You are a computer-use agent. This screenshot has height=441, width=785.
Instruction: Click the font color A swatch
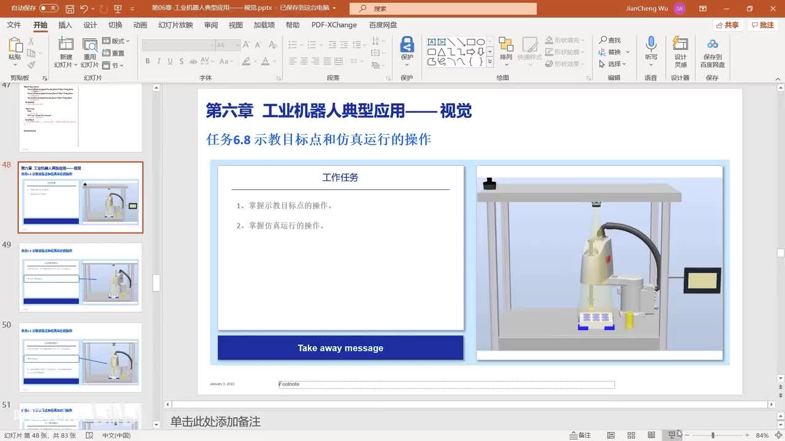coord(265,61)
